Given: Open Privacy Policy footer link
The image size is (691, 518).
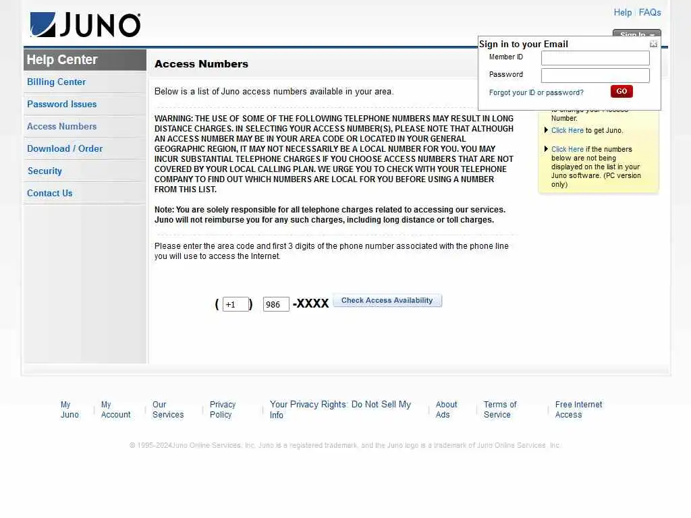Looking at the screenshot, I should click(x=223, y=409).
